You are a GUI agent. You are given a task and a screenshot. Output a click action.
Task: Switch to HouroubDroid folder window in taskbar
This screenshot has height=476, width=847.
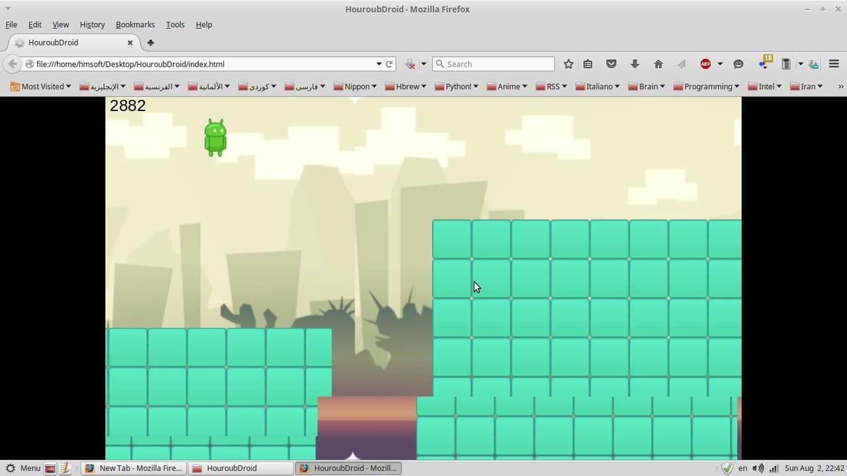241,468
